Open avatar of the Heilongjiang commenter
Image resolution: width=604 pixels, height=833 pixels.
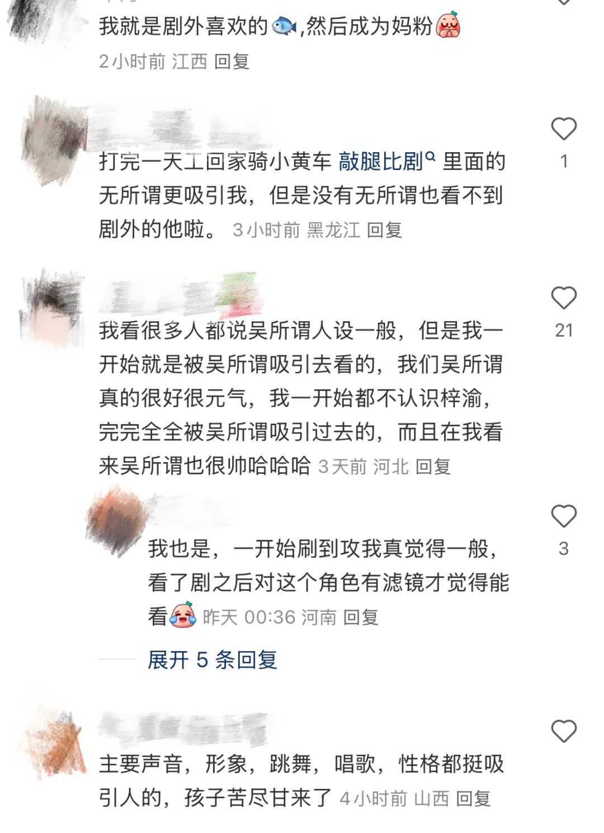coord(53,140)
